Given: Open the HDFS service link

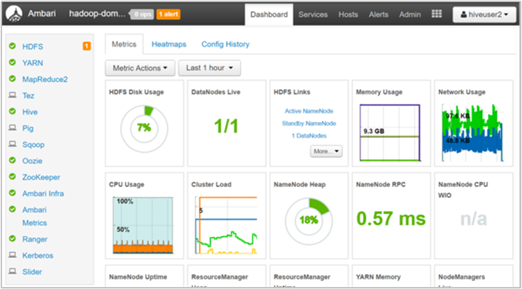Looking at the screenshot, I should coord(33,47).
